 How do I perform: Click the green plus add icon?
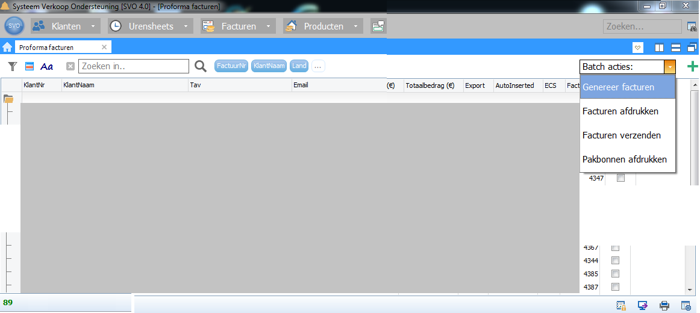point(692,67)
